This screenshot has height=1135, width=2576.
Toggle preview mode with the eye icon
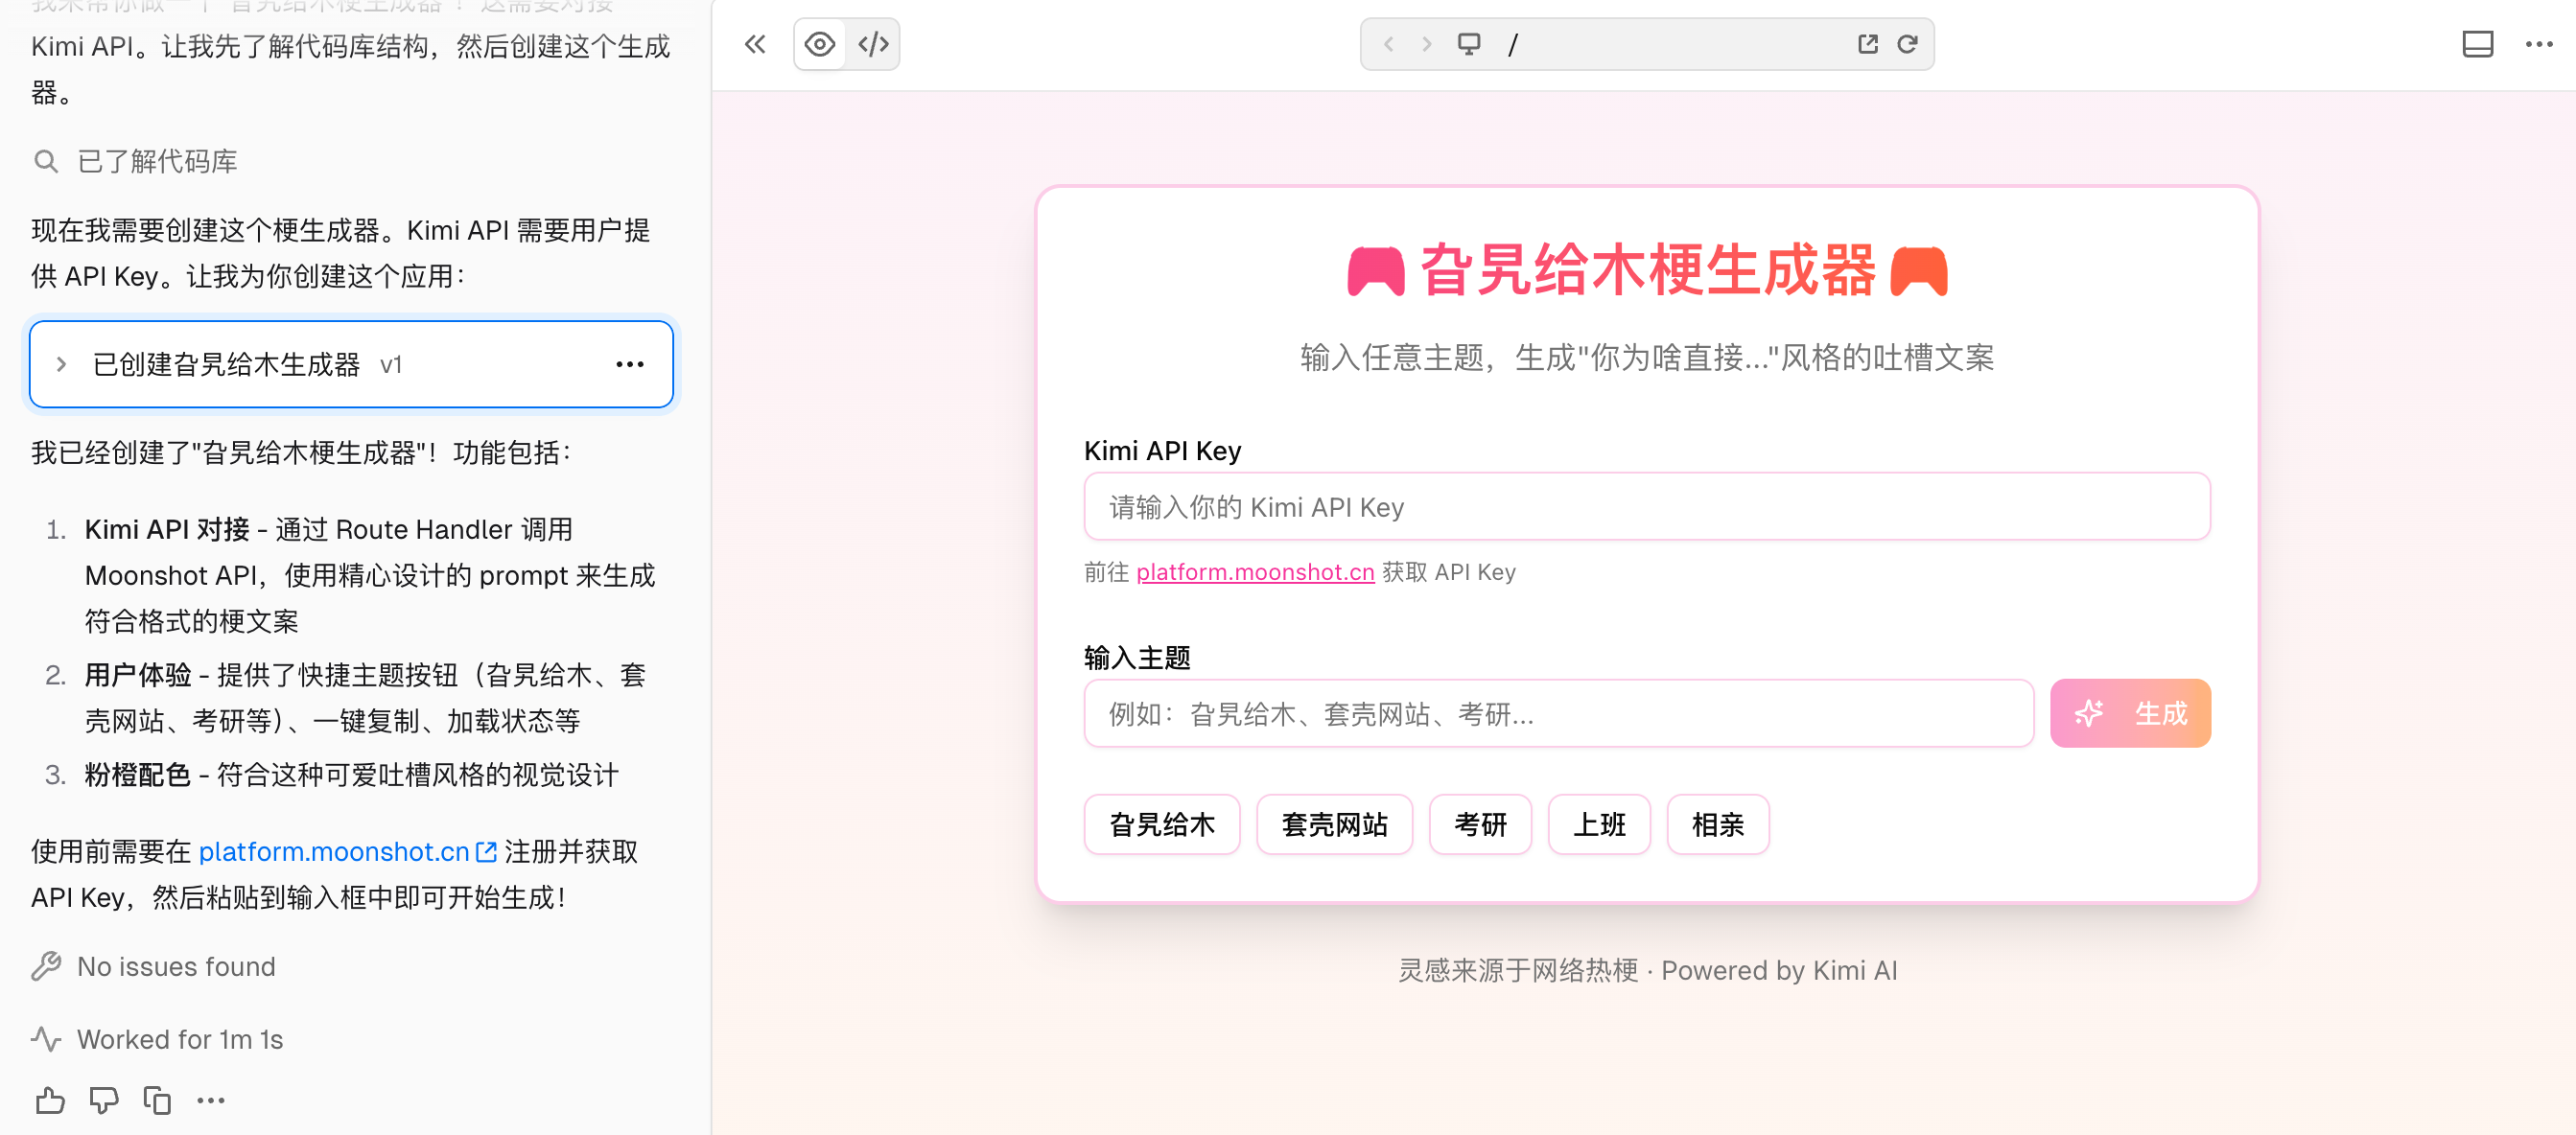click(820, 44)
